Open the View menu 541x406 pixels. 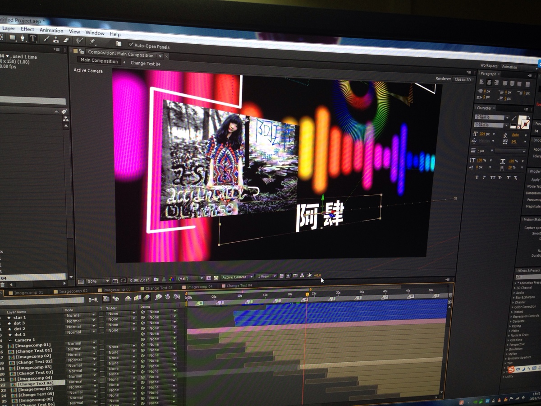(x=74, y=32)
